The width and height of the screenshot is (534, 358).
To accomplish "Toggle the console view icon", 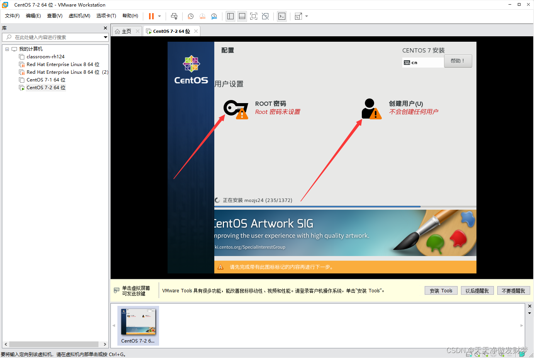I will pos(282,16).
